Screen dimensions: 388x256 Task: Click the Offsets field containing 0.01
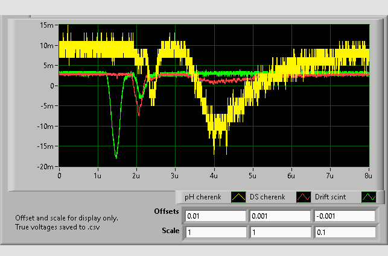[x=215, y=216]
